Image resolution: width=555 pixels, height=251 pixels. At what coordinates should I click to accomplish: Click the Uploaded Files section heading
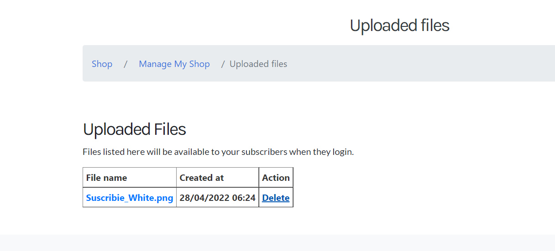(135, 129)
